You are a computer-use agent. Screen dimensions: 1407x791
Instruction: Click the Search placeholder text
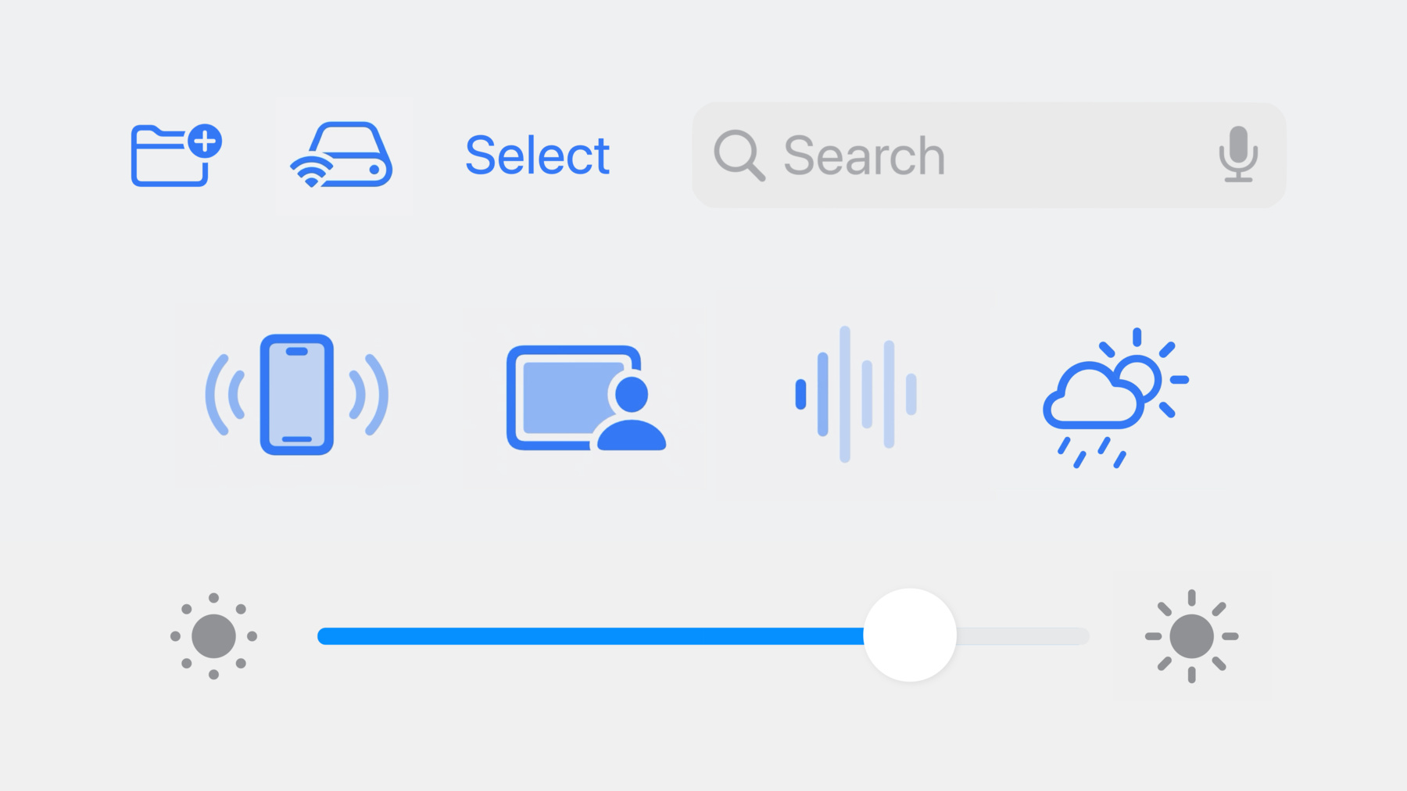[x=865, y=156]
